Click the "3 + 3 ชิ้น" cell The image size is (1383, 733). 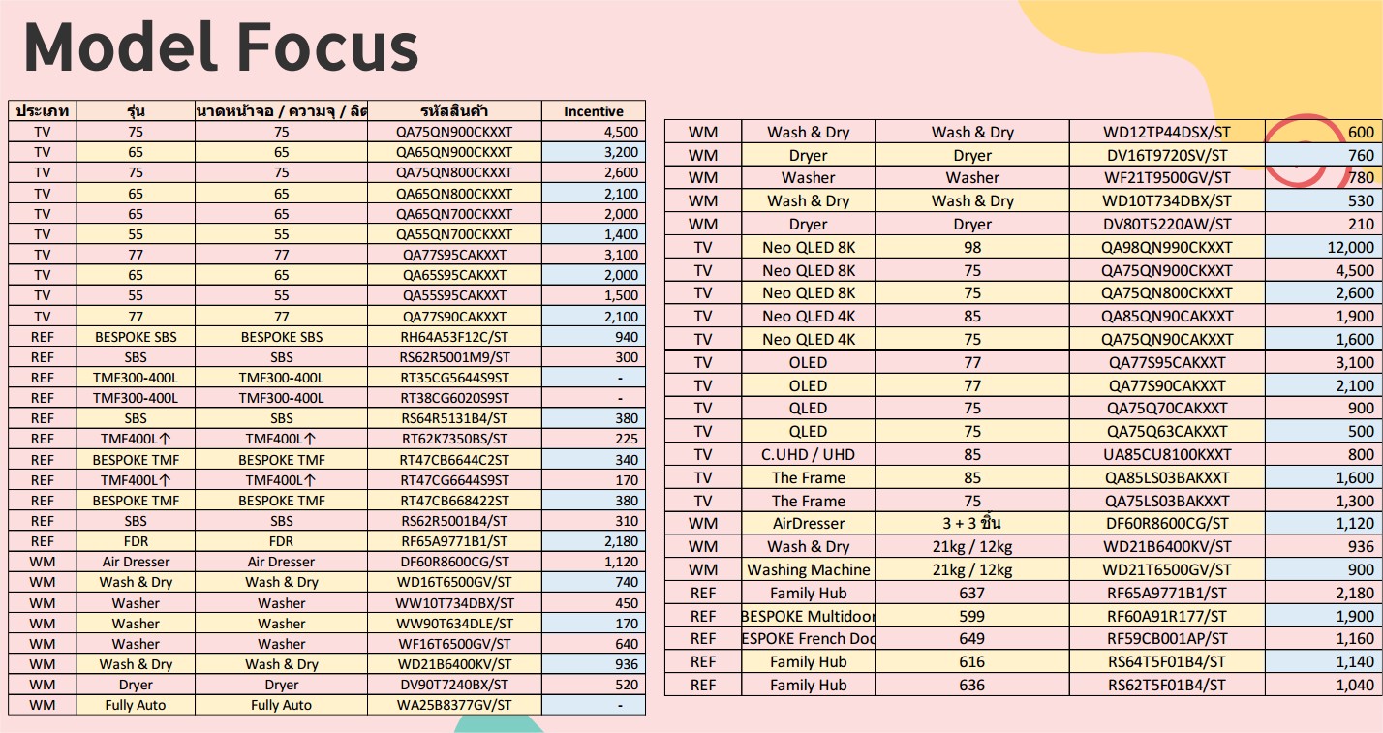[972, 524]
